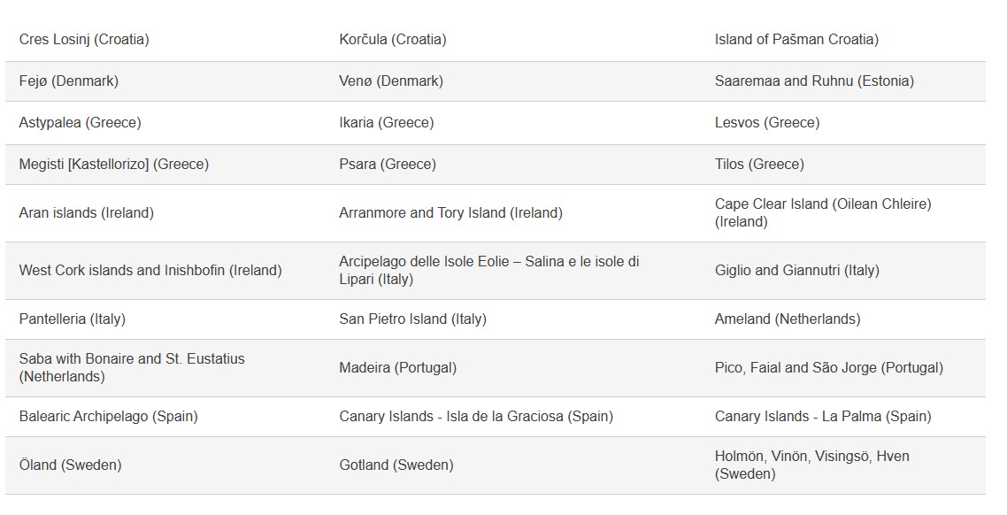The image size is (1007, 515).
Task: Click Madeira (Portugal) in the table
Action: (x=397, y=368)
